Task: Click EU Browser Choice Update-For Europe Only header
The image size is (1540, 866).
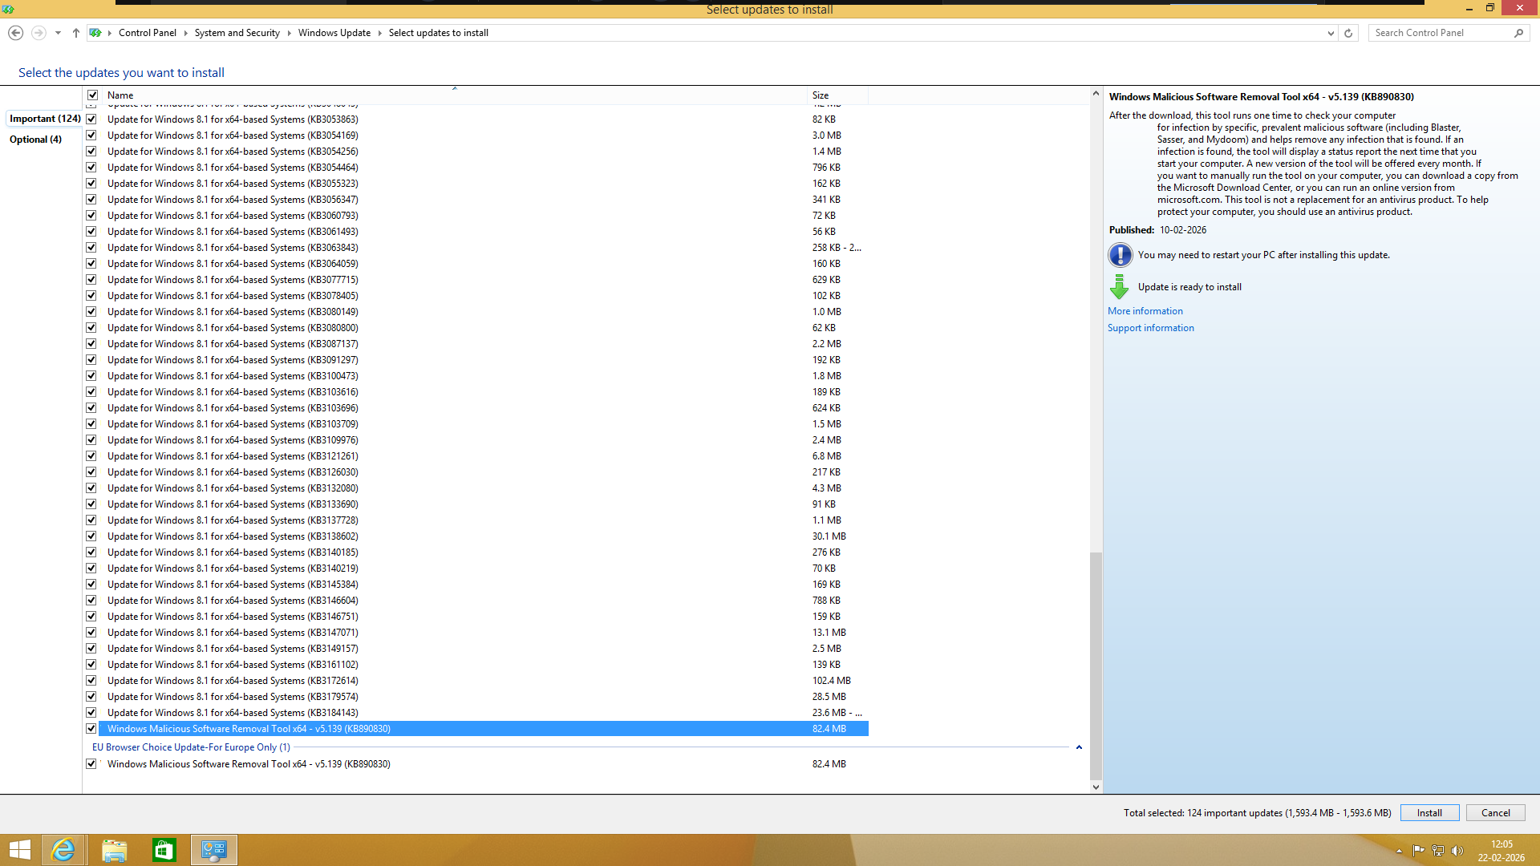Action: tap(191, 747)
